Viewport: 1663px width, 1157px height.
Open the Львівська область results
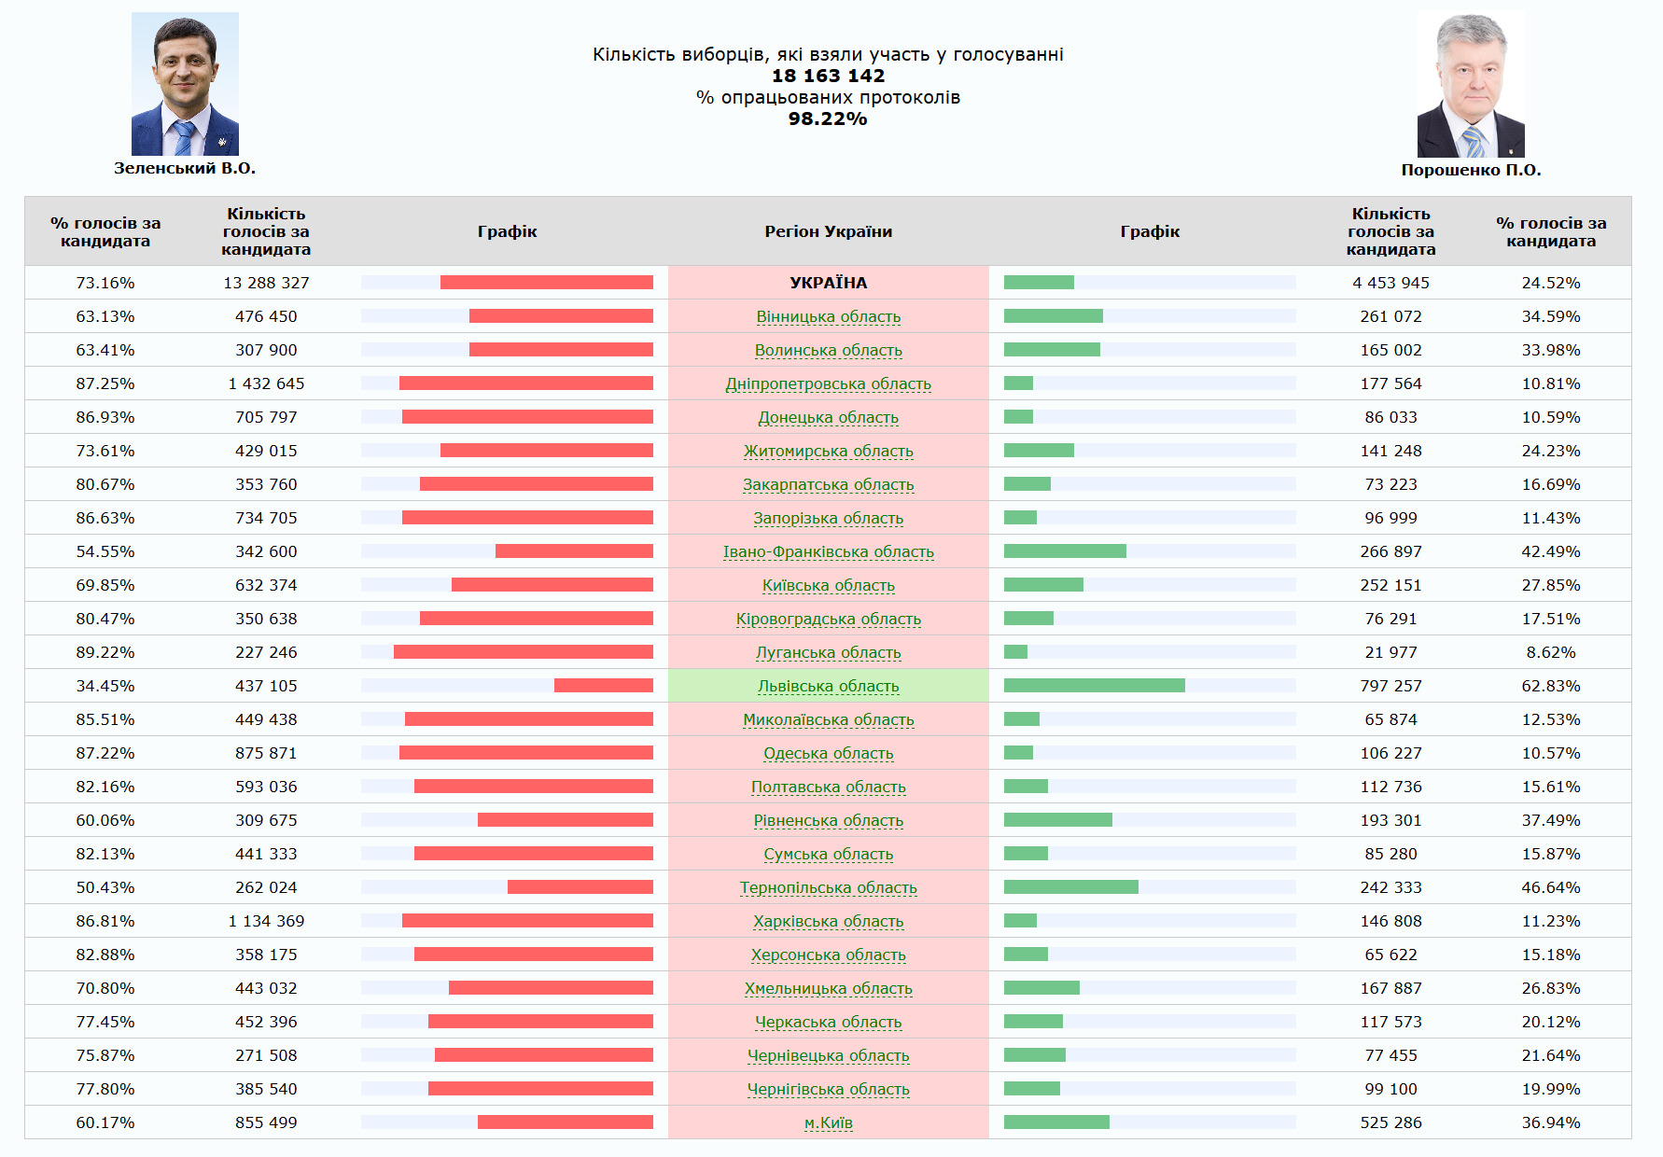[x=828, y=686]
